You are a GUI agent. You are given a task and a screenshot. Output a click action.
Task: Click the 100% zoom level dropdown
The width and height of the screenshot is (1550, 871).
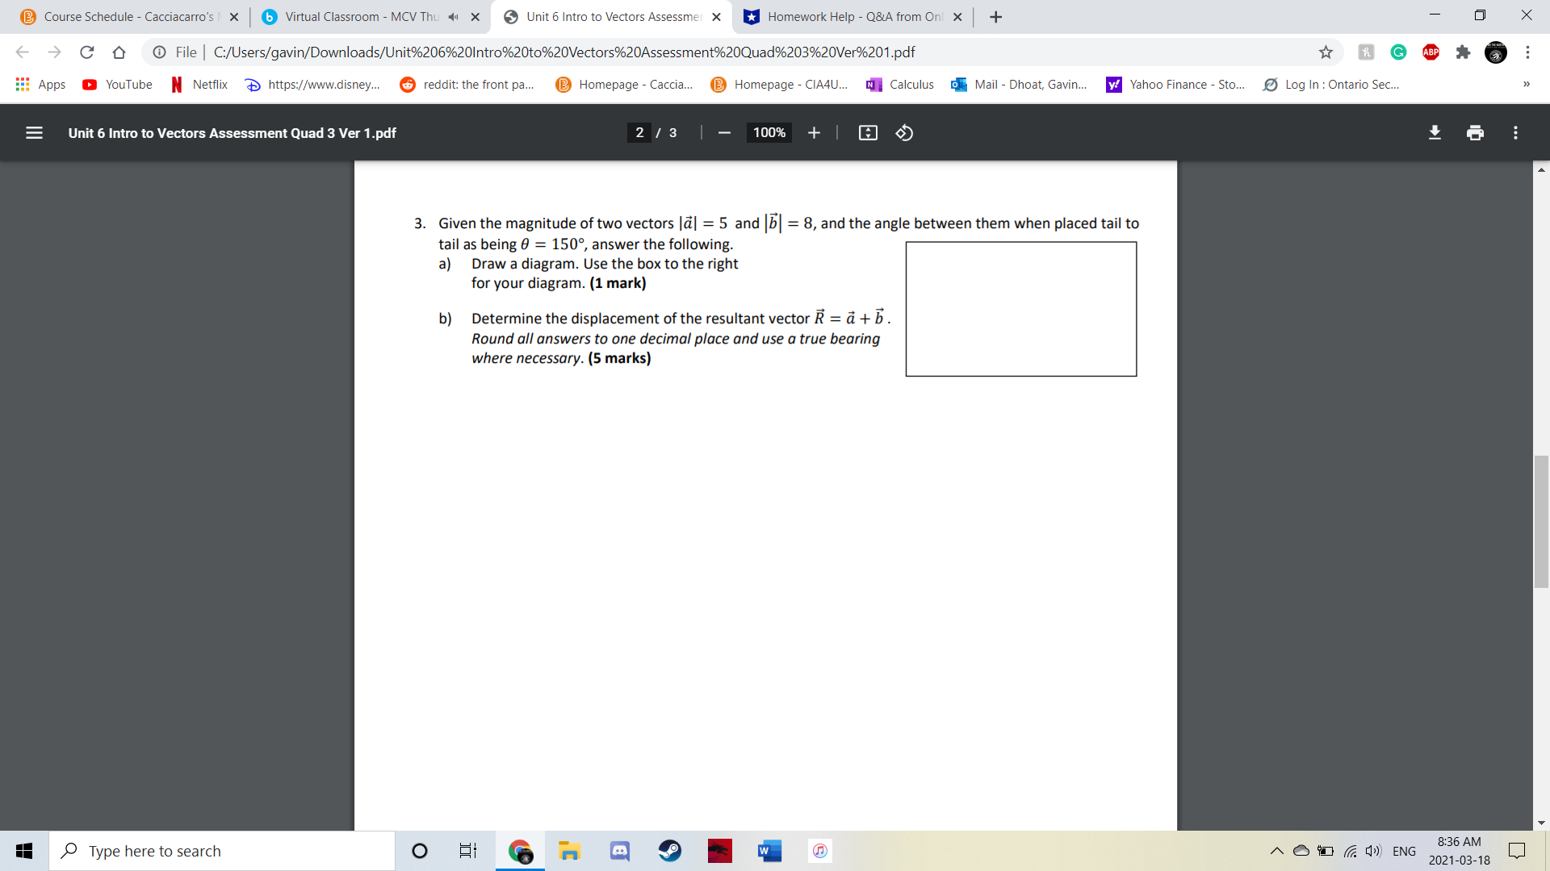(768, 133)
